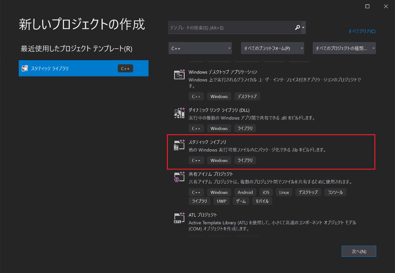Image resolution: width=395 pixels, height=273 pixels.
Task: Click モバイル tag in shared items project
Action: click(262, 201)
